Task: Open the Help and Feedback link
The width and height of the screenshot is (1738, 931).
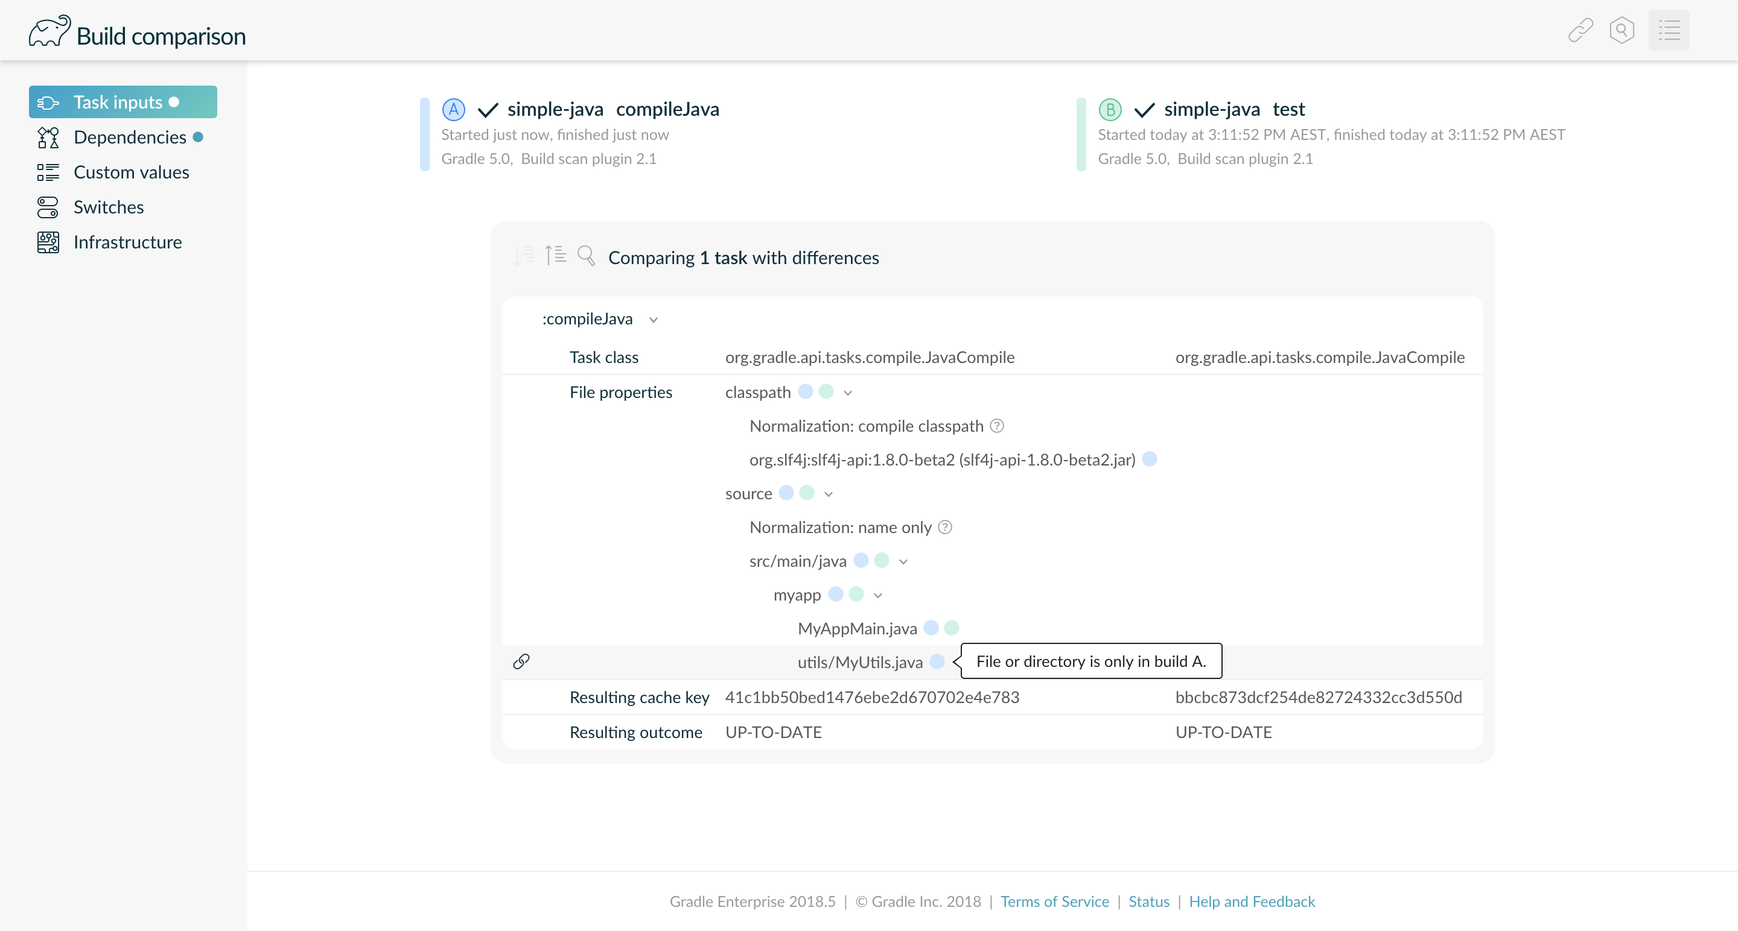Action: tap(1252, 901)
